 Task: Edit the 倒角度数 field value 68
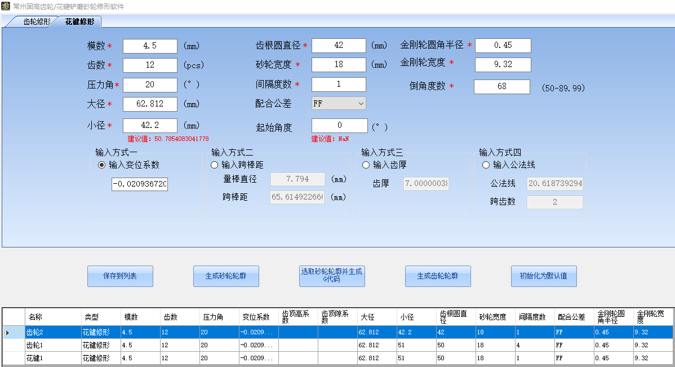pos(501,87)
